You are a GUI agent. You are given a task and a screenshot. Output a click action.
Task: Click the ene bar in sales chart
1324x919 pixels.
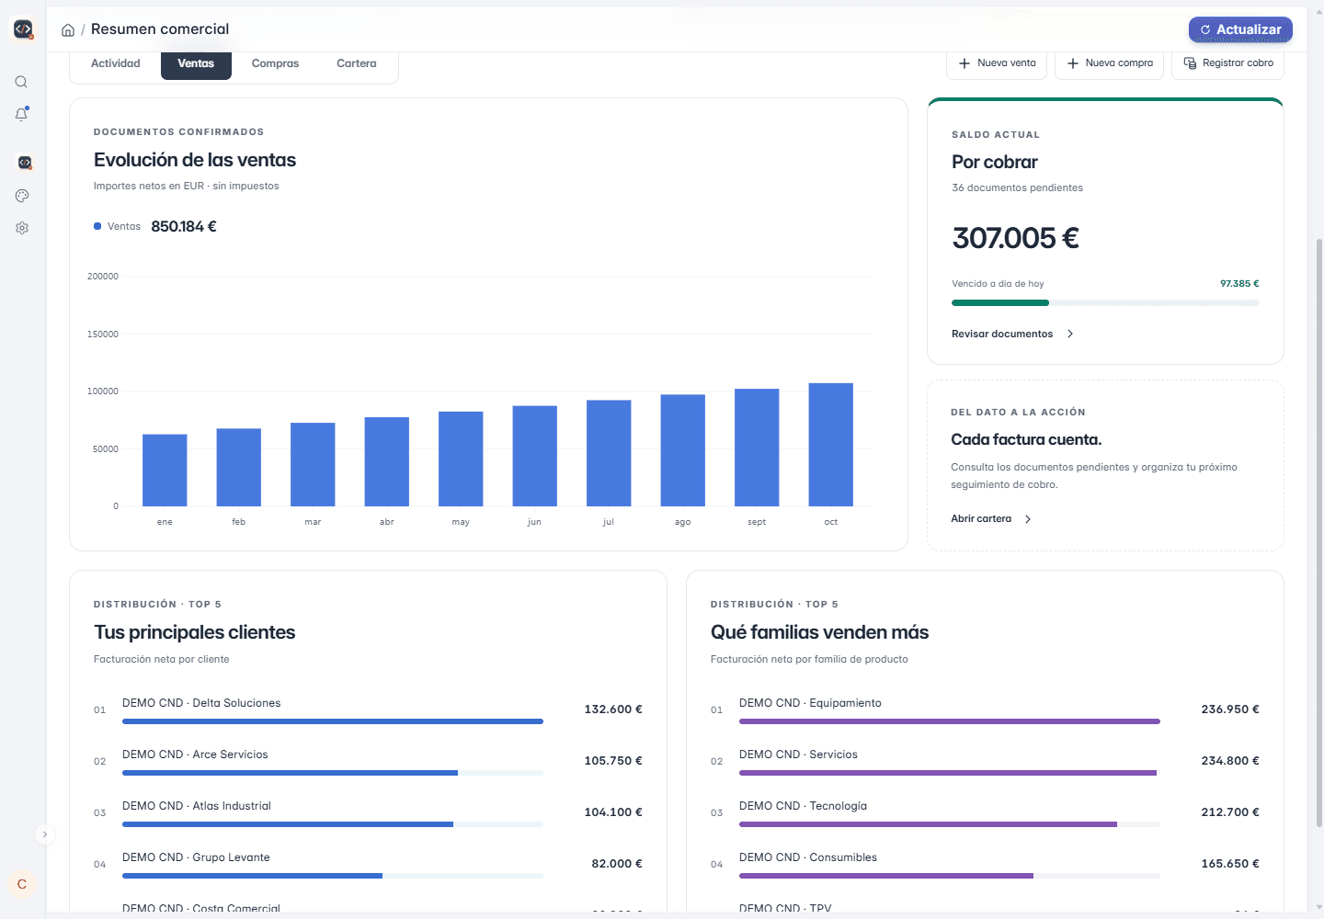pos(165,471)
